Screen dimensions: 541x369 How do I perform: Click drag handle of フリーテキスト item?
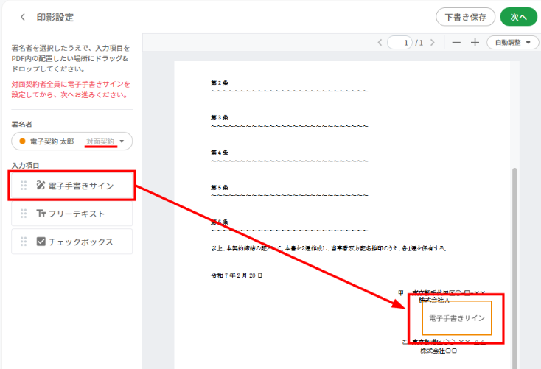[24, 214]
